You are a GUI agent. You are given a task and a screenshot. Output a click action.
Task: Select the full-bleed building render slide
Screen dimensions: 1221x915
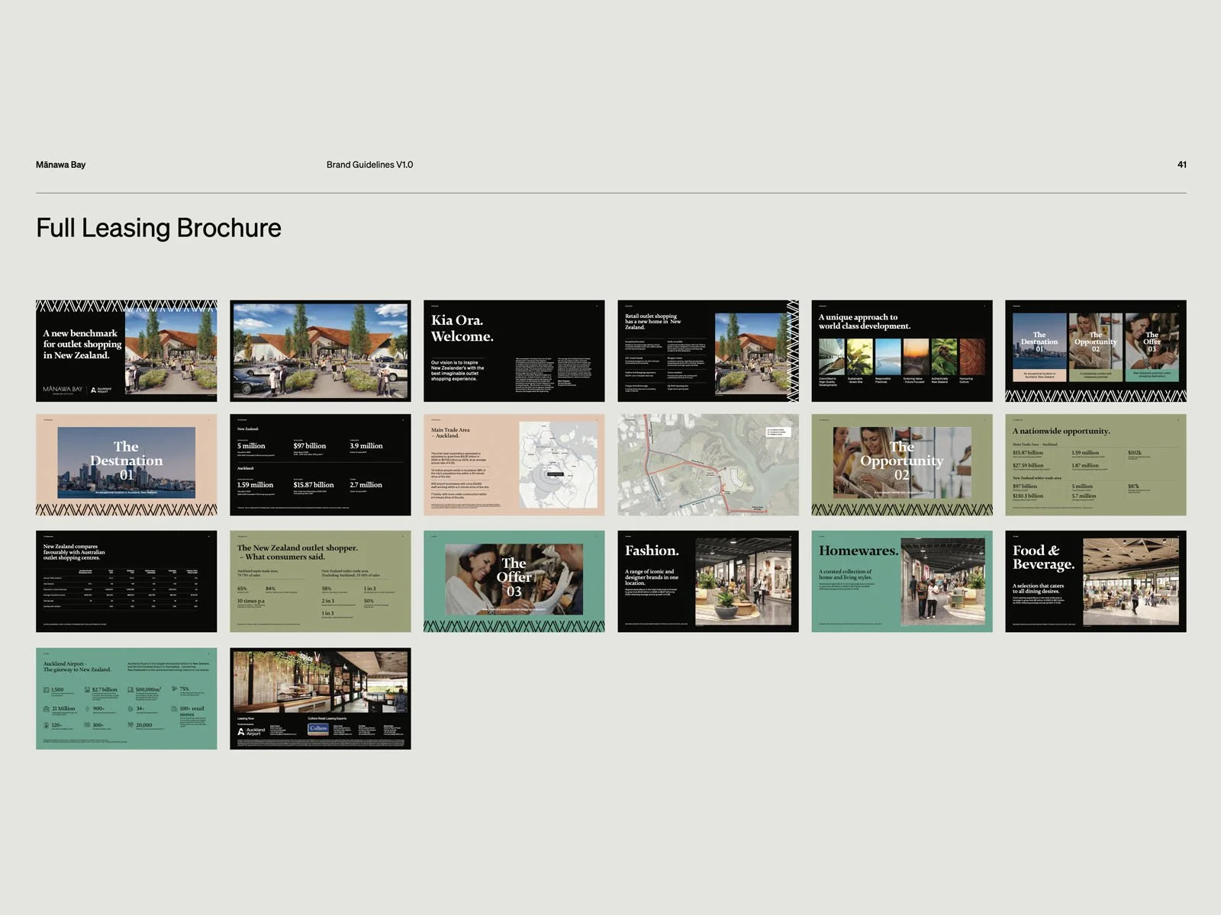tap(321, 351)
